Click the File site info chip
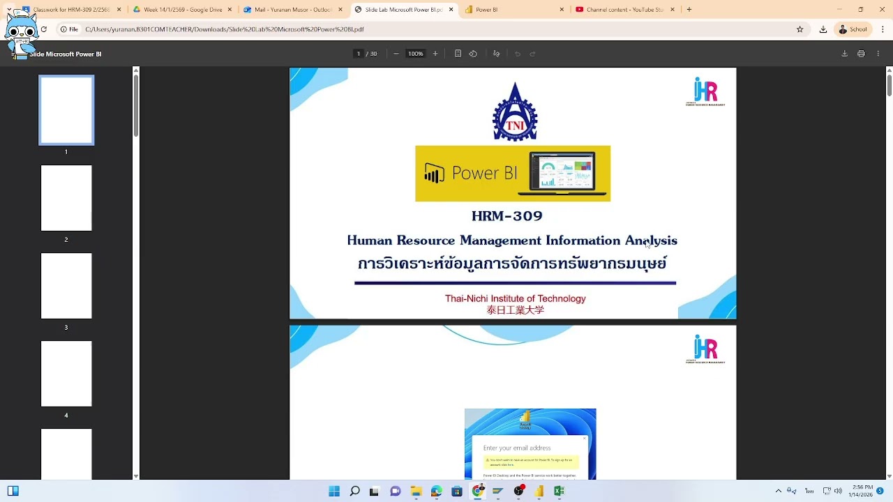Viewport: 893px width, 502px height. pyautogui.click(x=69, y=29)
